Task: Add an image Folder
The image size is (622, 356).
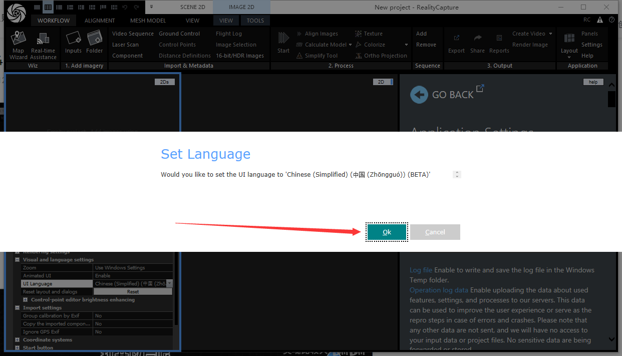Action: coord(95,43)
